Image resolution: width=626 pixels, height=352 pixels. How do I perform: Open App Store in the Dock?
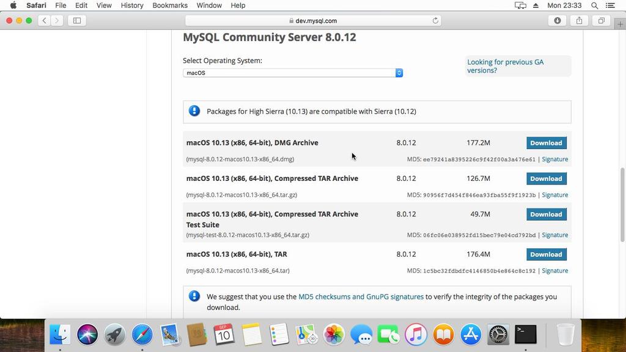[471, 334]
